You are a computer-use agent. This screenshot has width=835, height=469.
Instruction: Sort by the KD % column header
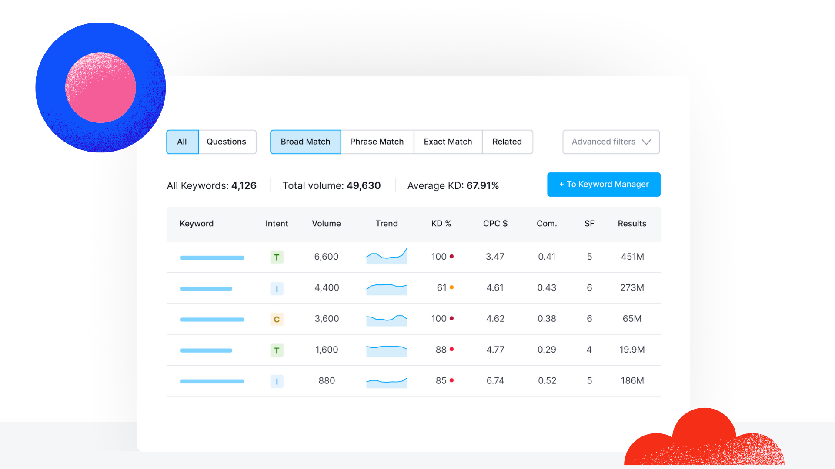441,224
